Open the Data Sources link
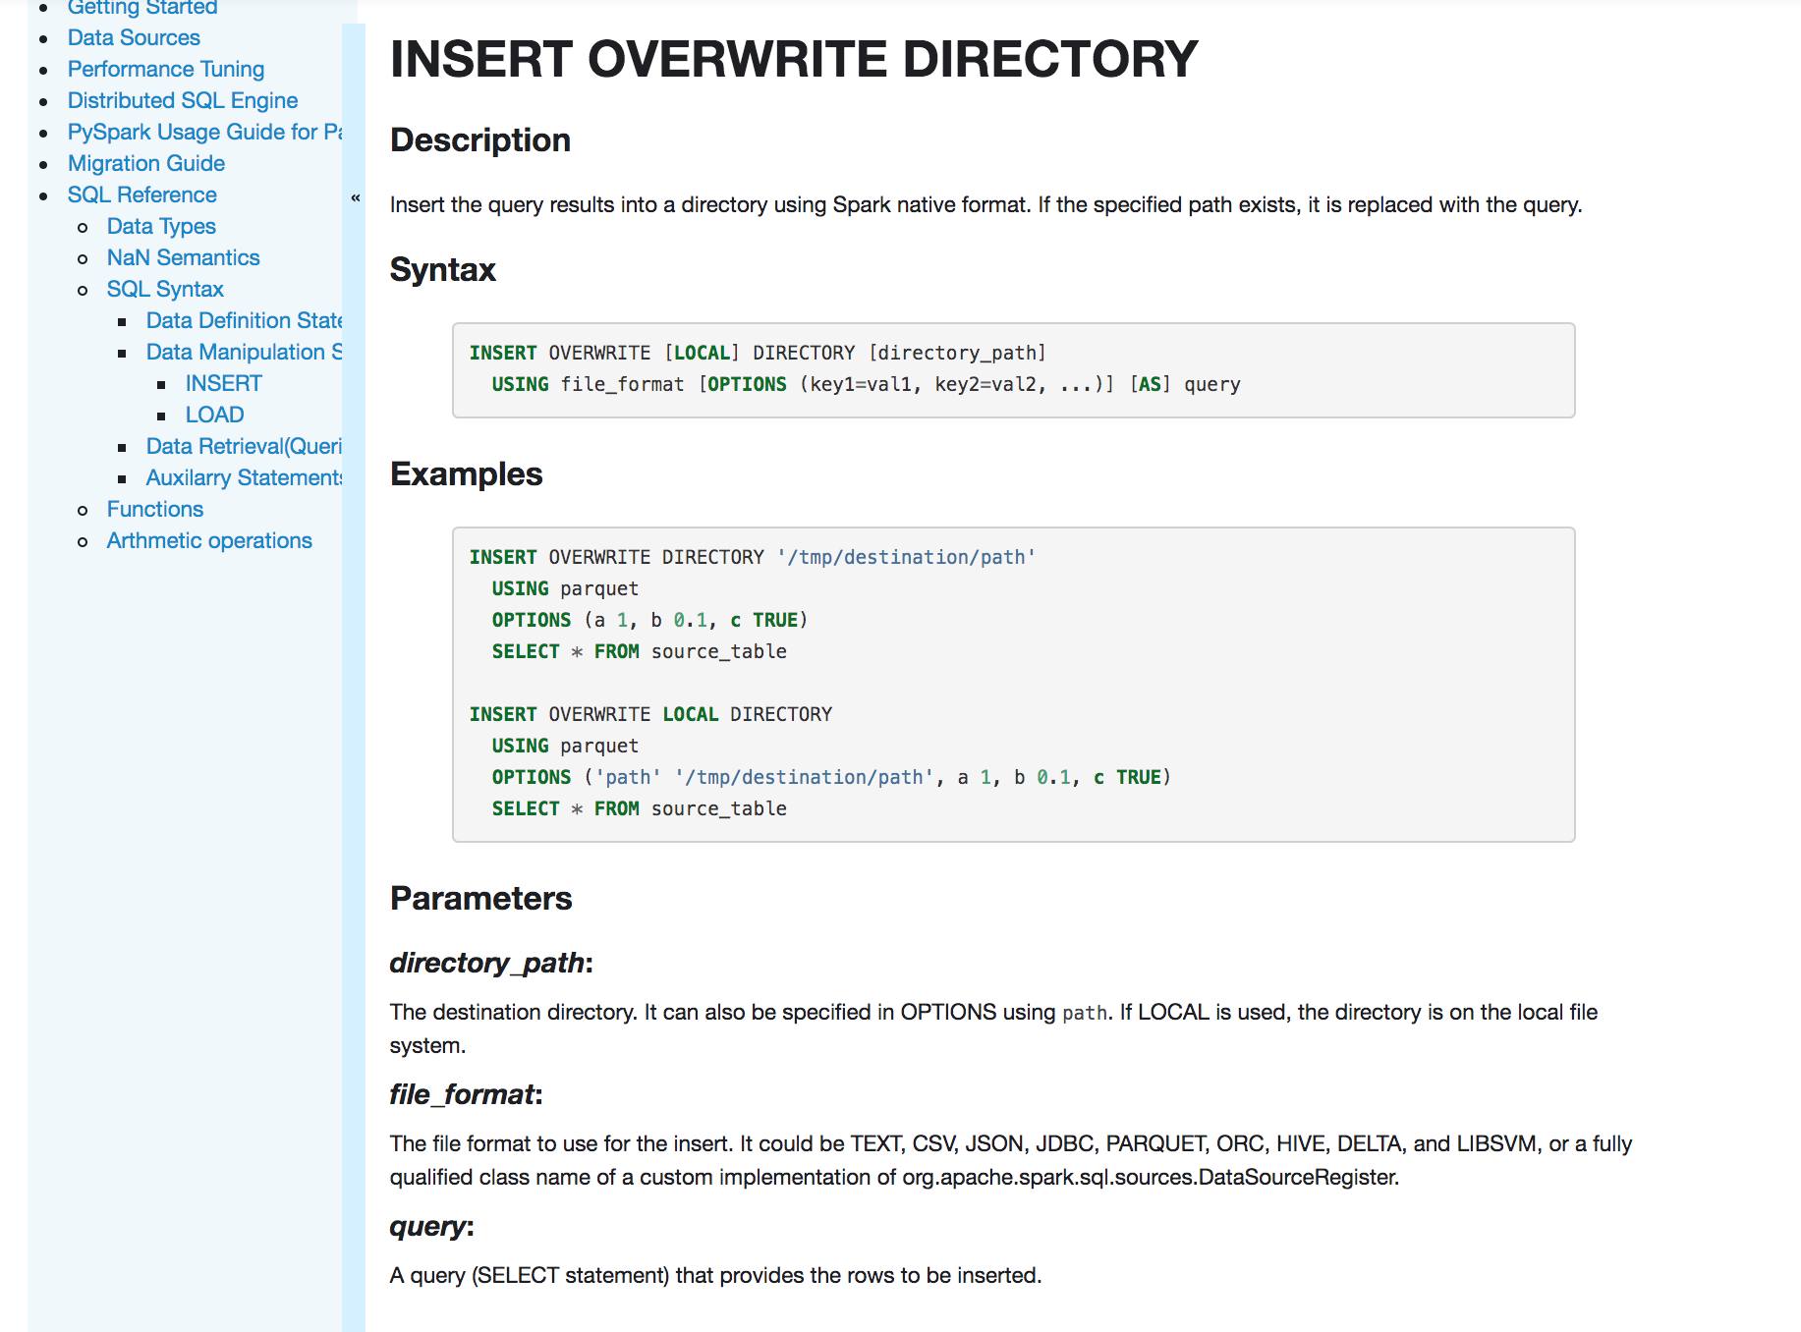 (x=134, y=37)
